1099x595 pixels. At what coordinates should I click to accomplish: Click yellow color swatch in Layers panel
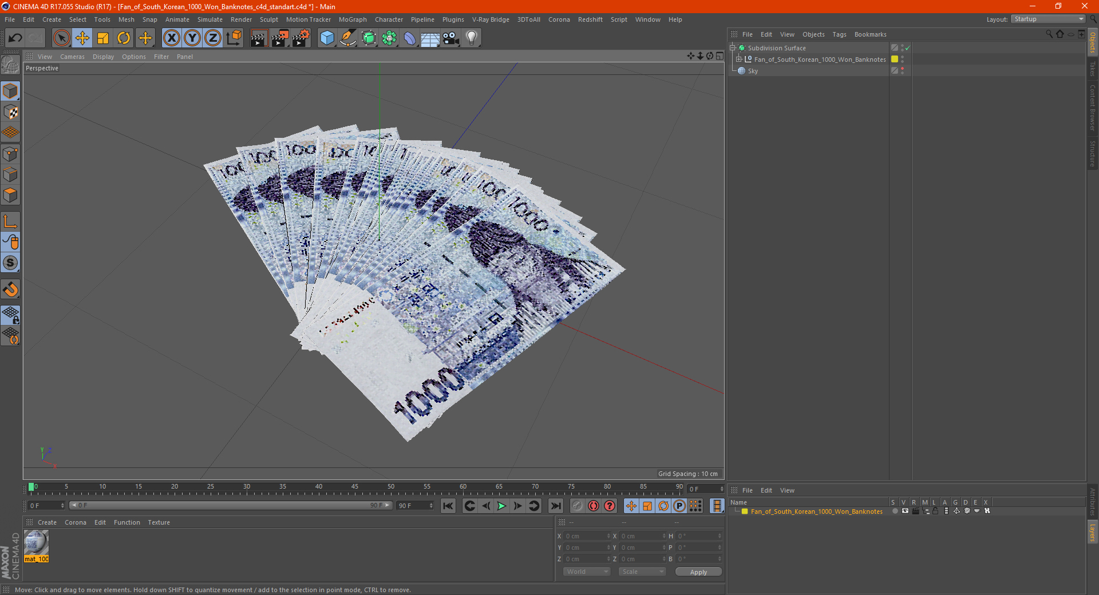click(x=745, y=511)
